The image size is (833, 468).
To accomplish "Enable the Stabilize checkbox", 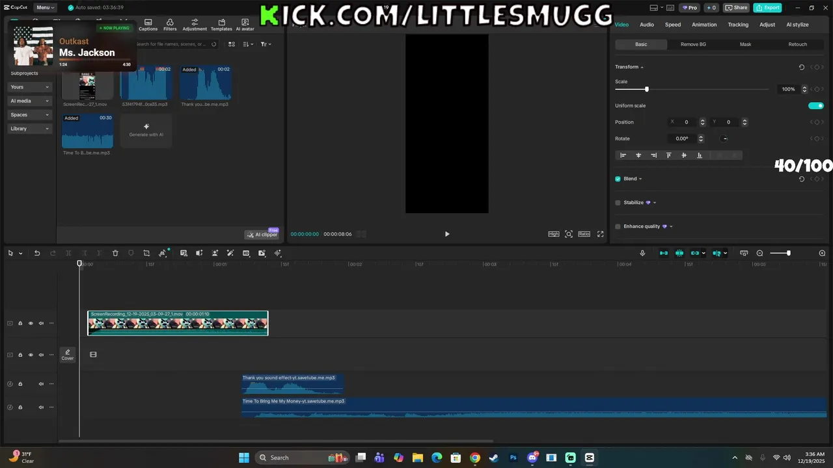I will click(x=618, y=203).
